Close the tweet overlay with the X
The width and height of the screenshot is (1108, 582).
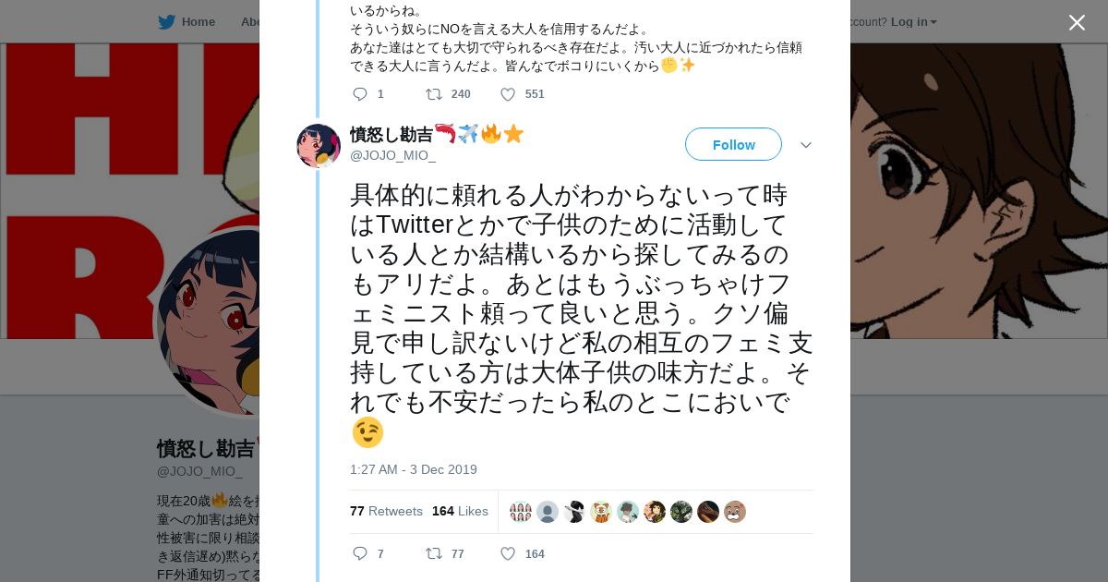coord(1077,23)
